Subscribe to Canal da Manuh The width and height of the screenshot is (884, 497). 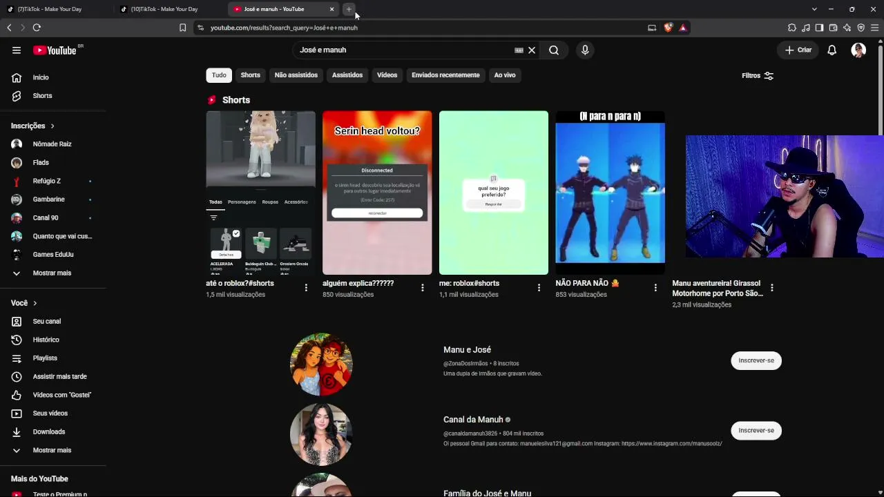756,430
